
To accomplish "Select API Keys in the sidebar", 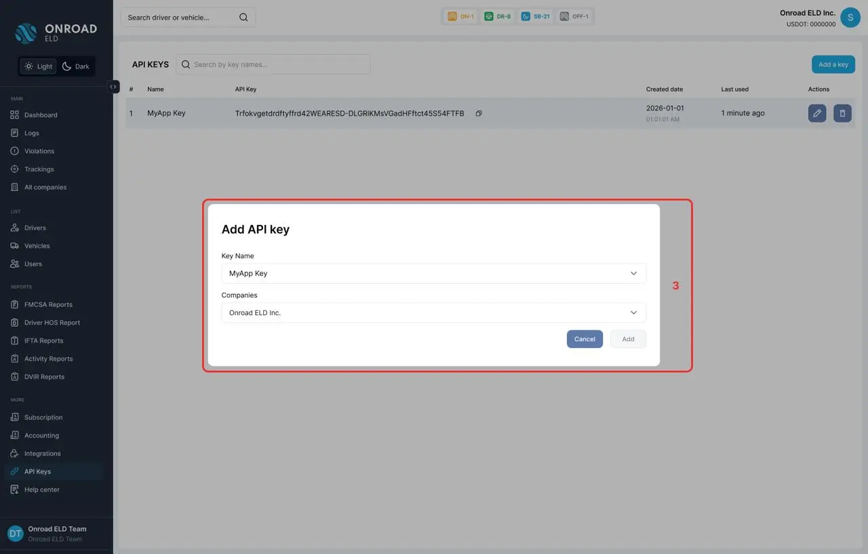I will [x=53, y=471].
